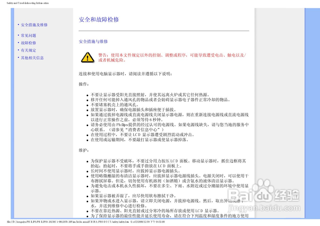The image size is (320, 226).
Task: Go to 故障检修 in the sidebar
Action: (28, 43)
